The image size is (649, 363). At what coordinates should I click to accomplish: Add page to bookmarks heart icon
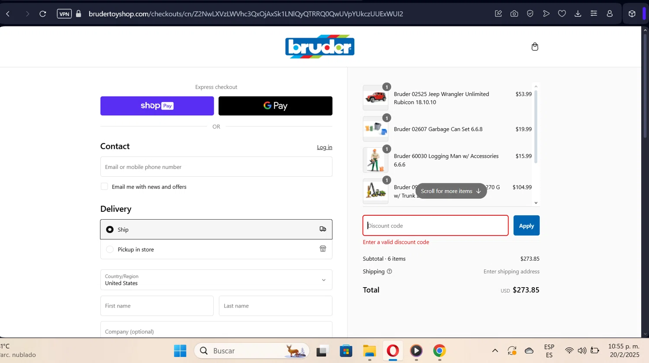pyautogui.click(x=562, y=14)
